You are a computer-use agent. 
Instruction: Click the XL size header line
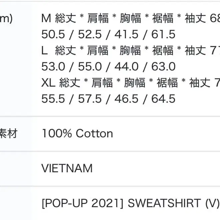tap(130, 83)
